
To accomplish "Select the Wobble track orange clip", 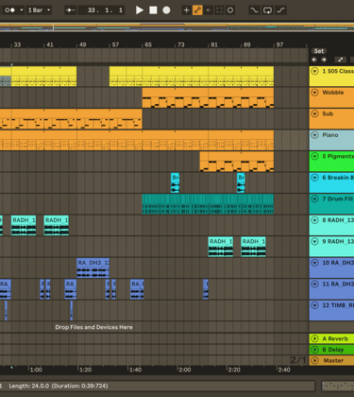I will click(208, 98).
